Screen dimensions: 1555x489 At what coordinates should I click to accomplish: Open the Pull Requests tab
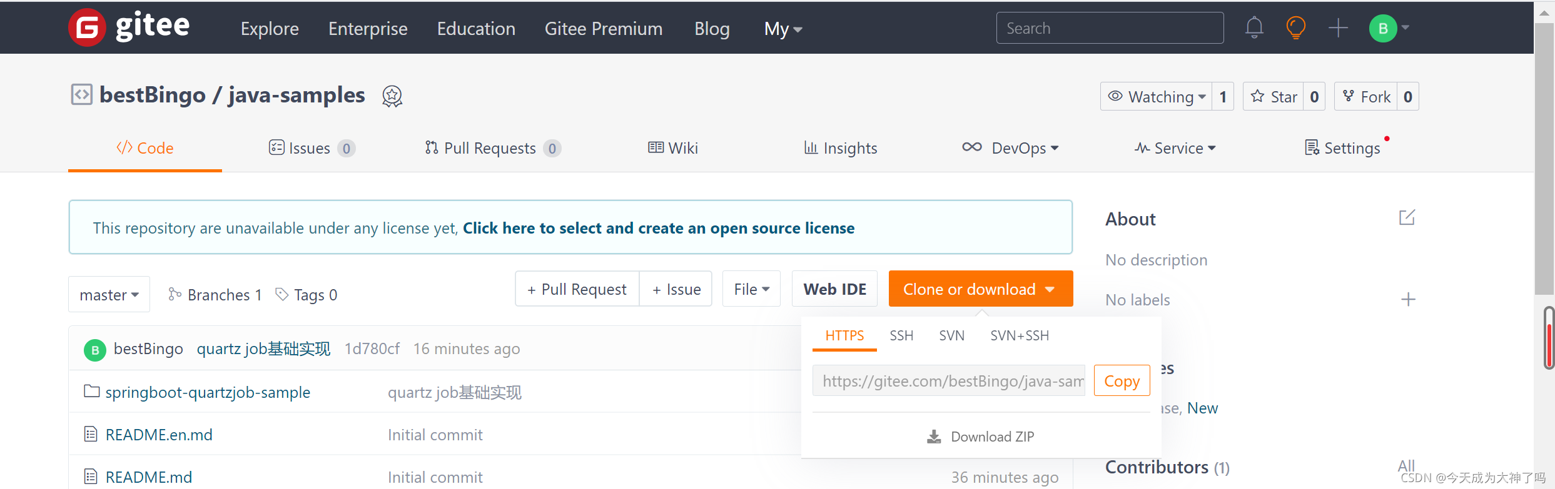493,148
